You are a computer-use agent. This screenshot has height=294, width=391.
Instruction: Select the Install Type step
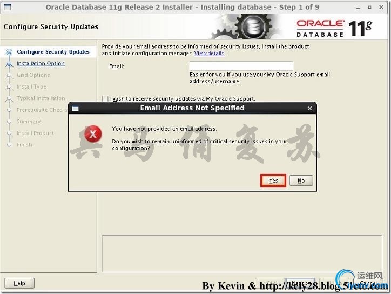(31, 86)
